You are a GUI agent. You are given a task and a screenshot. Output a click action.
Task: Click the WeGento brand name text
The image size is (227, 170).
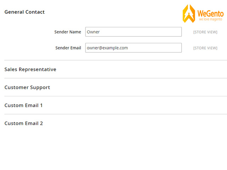coord(210,14)
